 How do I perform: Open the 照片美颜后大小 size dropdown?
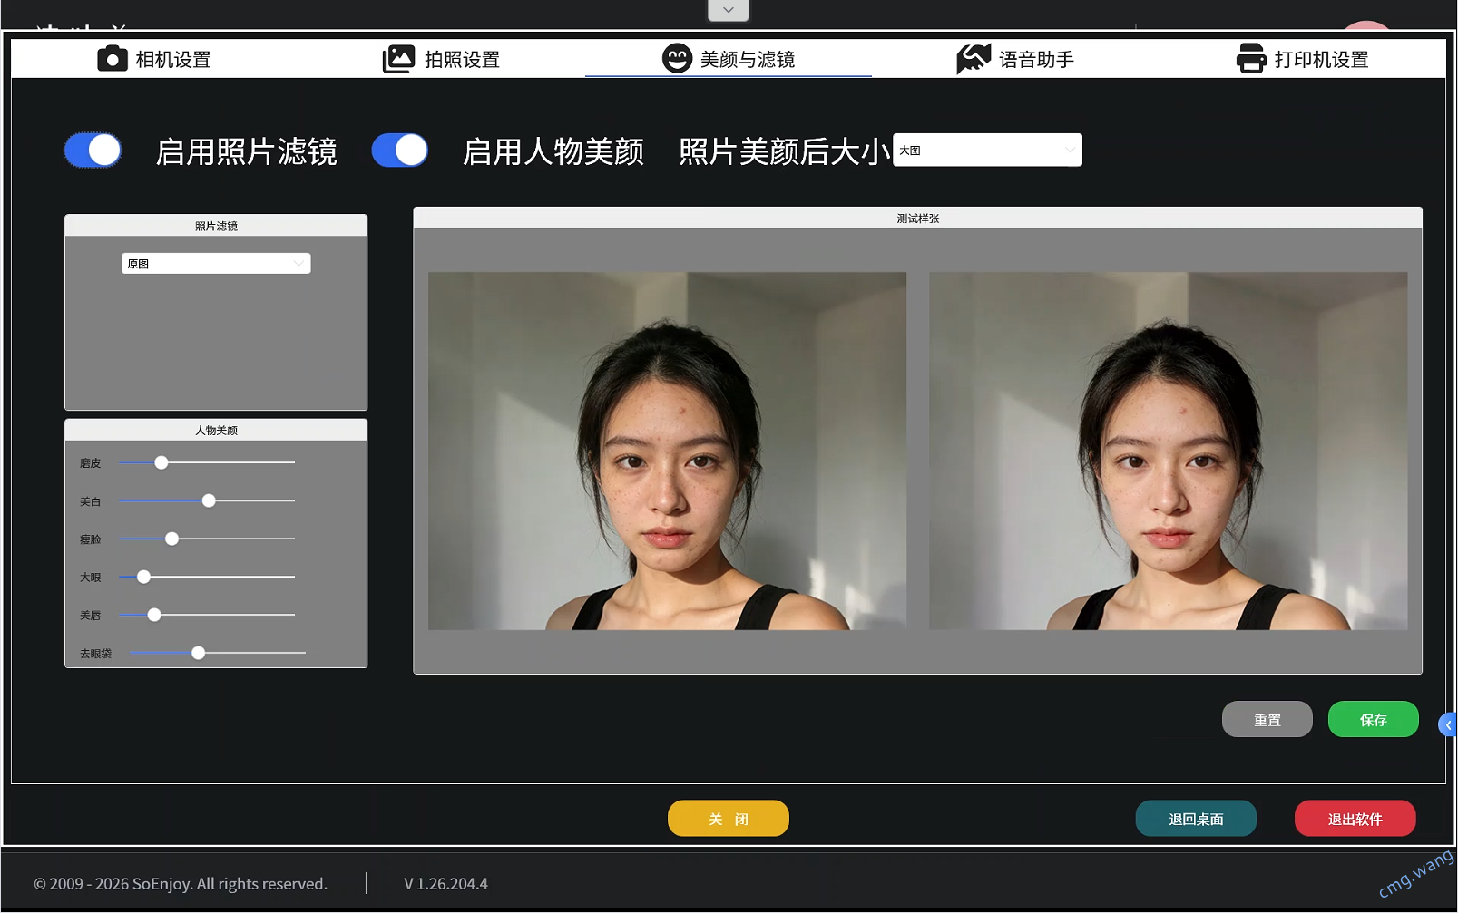987,151
